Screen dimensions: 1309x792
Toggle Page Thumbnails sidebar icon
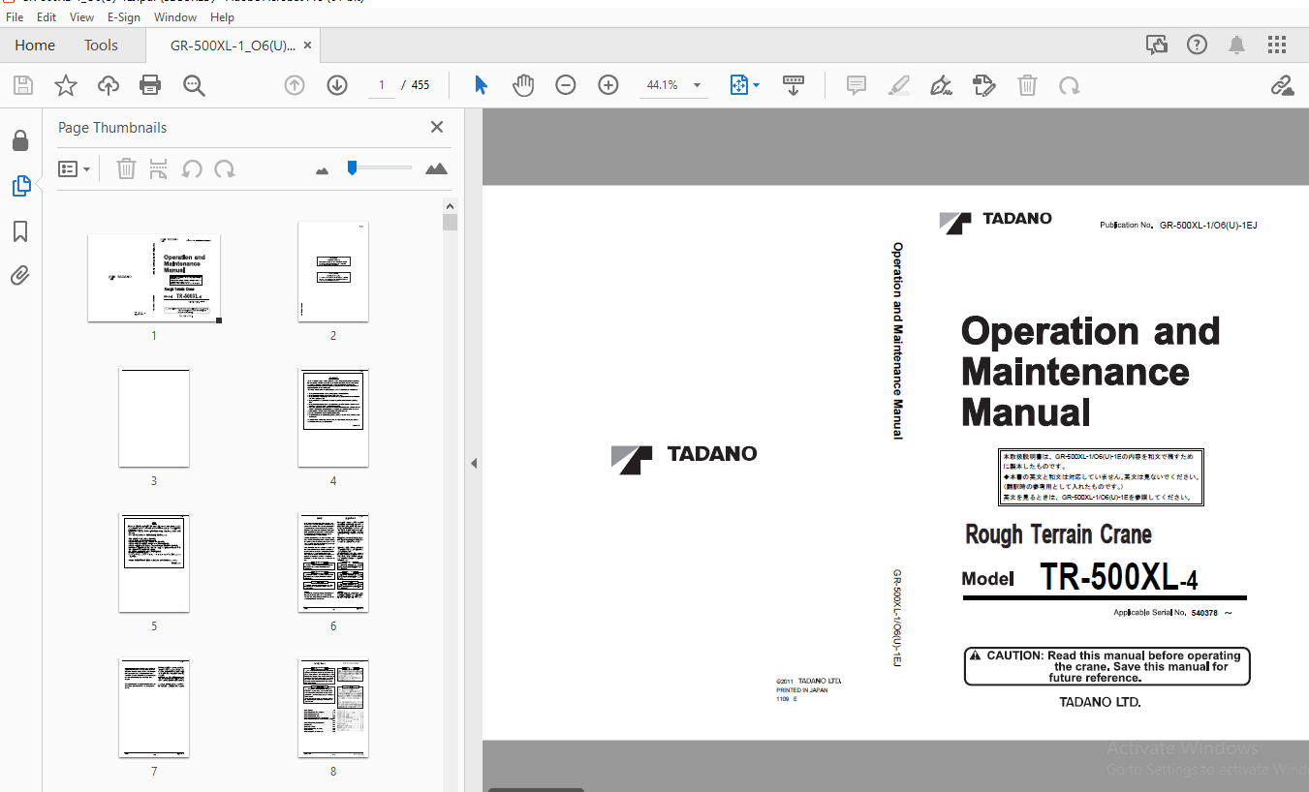[x=20, y=186]
